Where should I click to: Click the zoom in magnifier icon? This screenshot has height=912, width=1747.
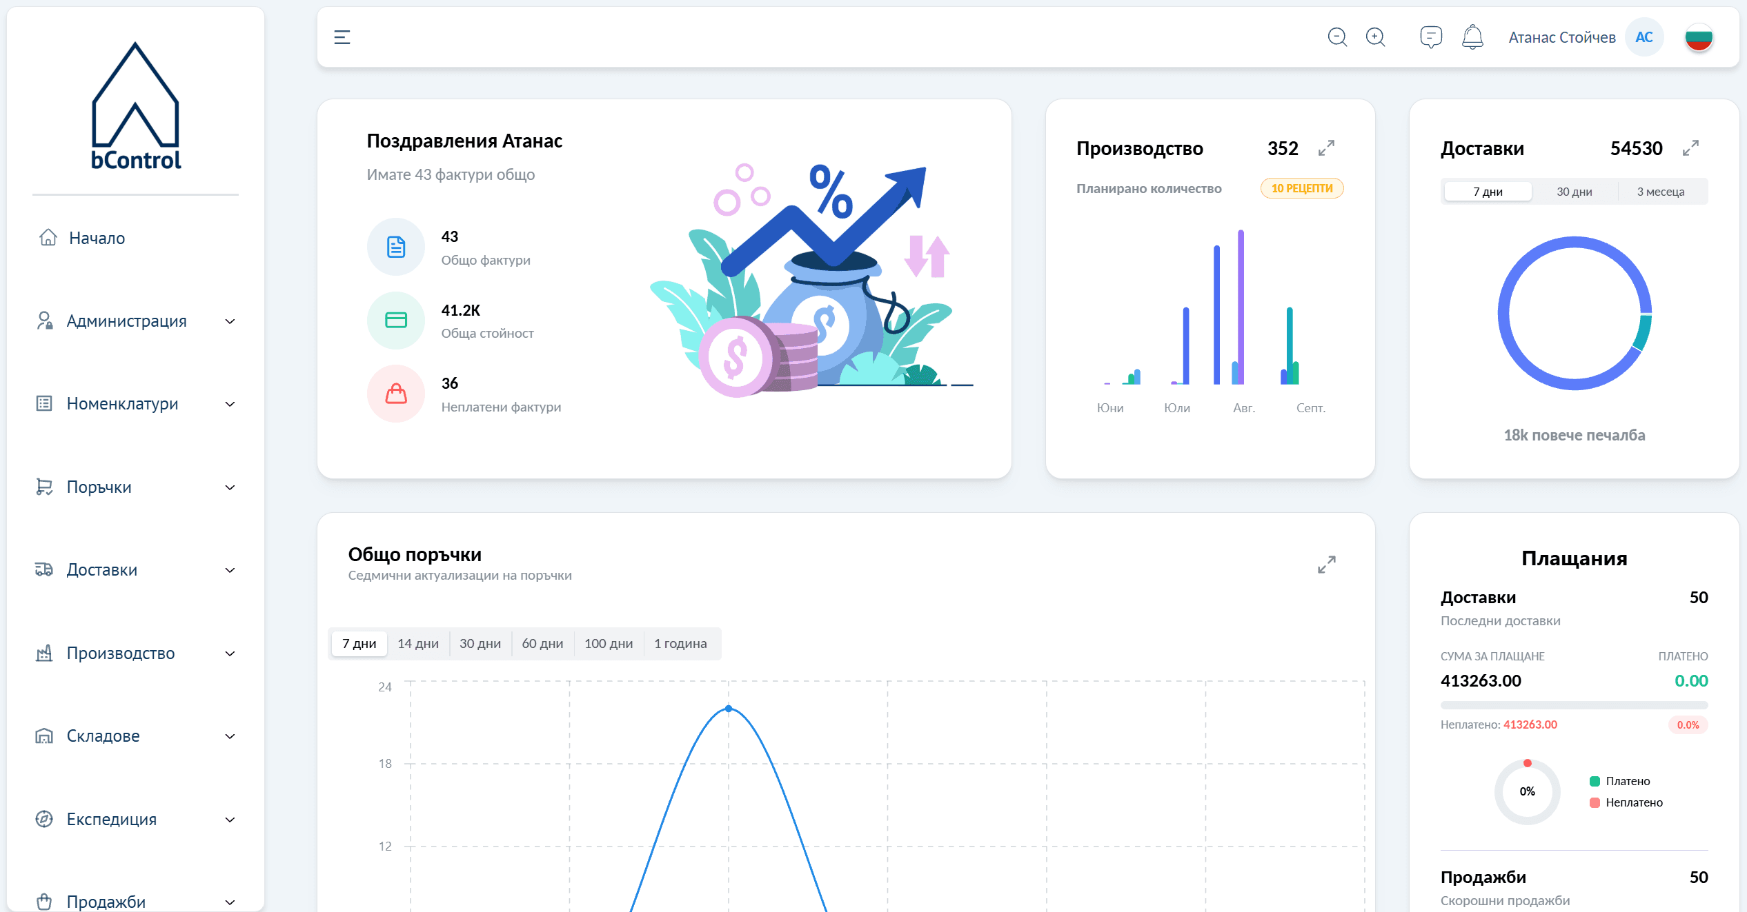[x=1376, y=37]
